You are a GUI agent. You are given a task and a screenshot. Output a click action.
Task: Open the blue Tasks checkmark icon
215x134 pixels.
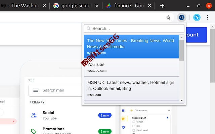pos(123,127)
